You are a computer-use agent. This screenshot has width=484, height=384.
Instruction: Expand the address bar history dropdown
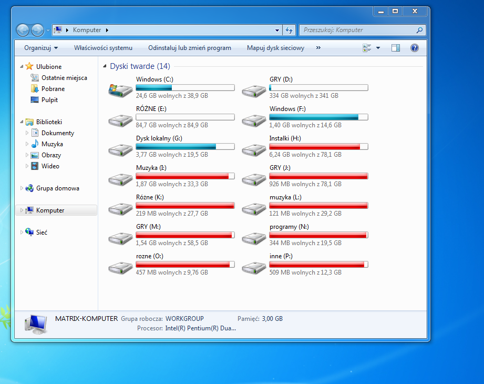pyautogui.click(x=277, y=30)
